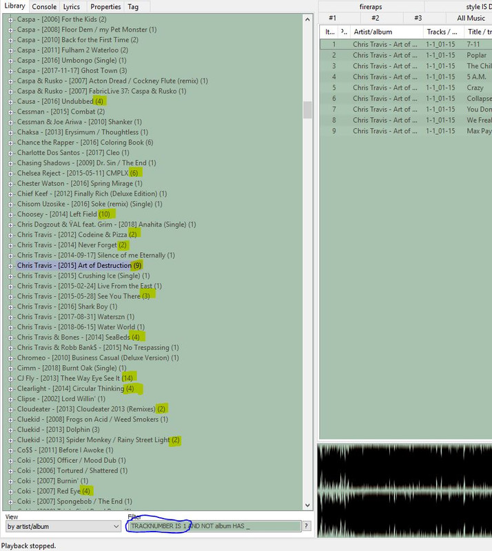Screen dimensions: 492x551
Task: Select Caspa & Rusko FabricLive 37 album
Action: [x=101, y=91]
